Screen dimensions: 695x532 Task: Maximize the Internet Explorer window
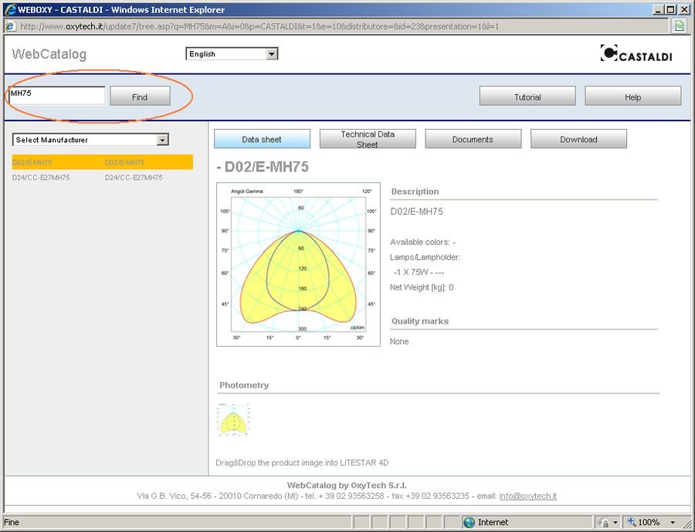point(670,10)
